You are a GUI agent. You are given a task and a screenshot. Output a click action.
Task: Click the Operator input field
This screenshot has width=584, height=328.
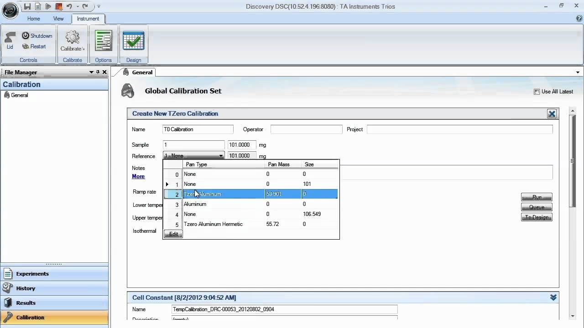[306, 129]
